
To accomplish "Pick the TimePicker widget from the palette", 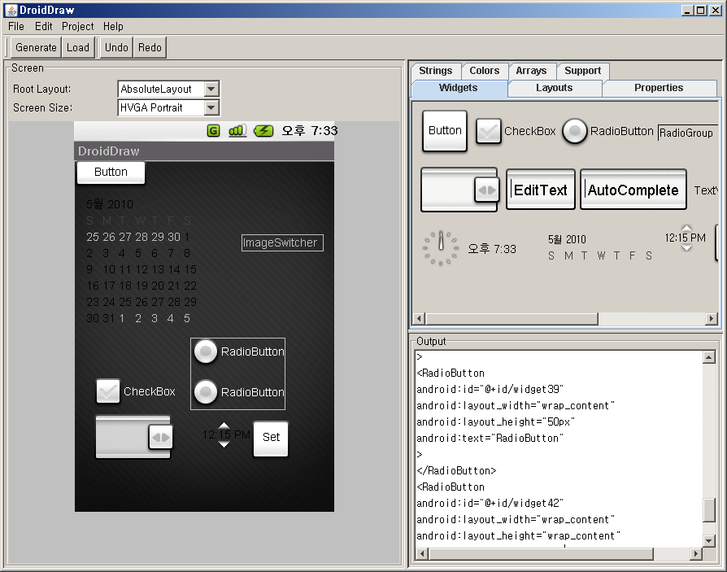I will coord(686,238).
